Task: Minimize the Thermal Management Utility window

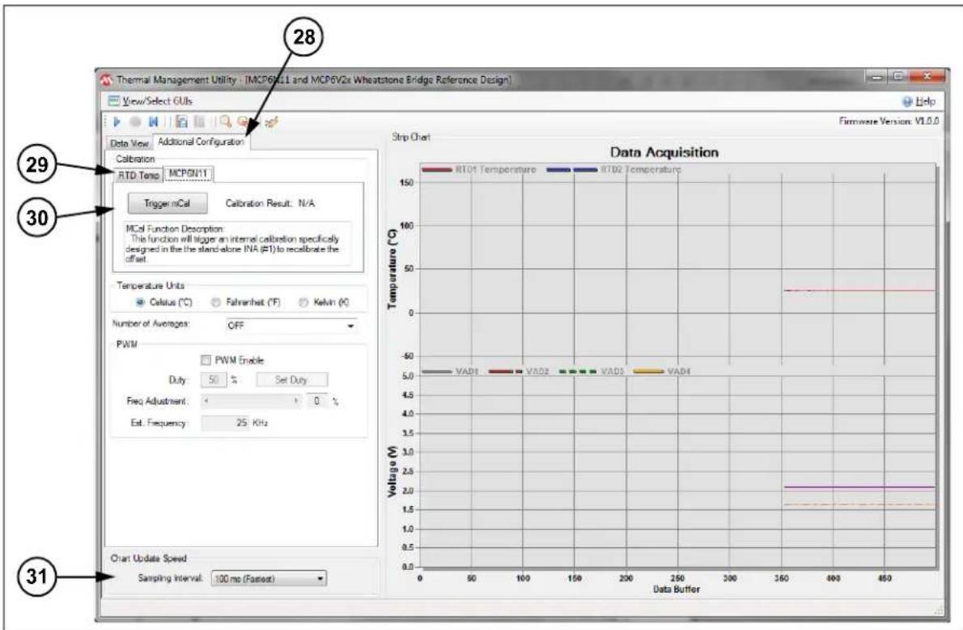Action: [x=877, y=78]
